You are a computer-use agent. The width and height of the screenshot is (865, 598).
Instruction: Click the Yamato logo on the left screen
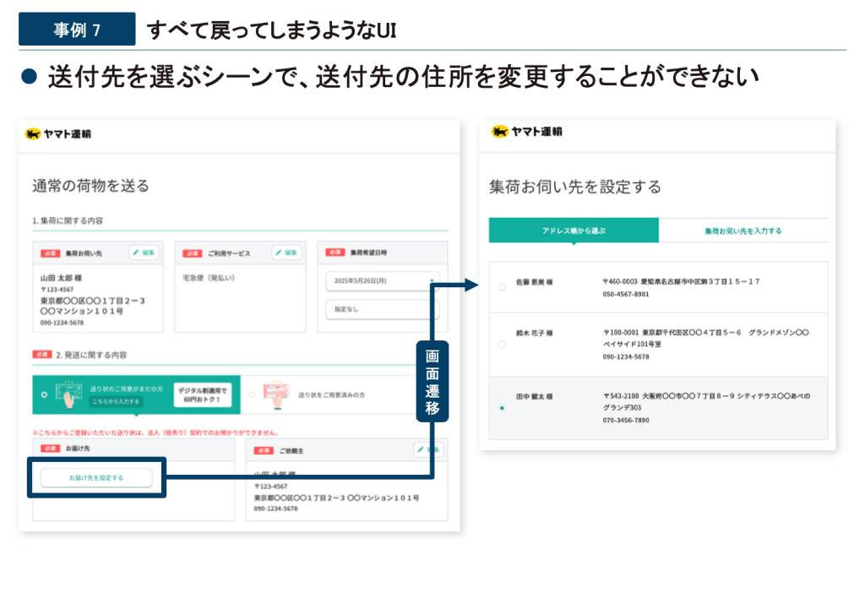click(x=58, y=133)
